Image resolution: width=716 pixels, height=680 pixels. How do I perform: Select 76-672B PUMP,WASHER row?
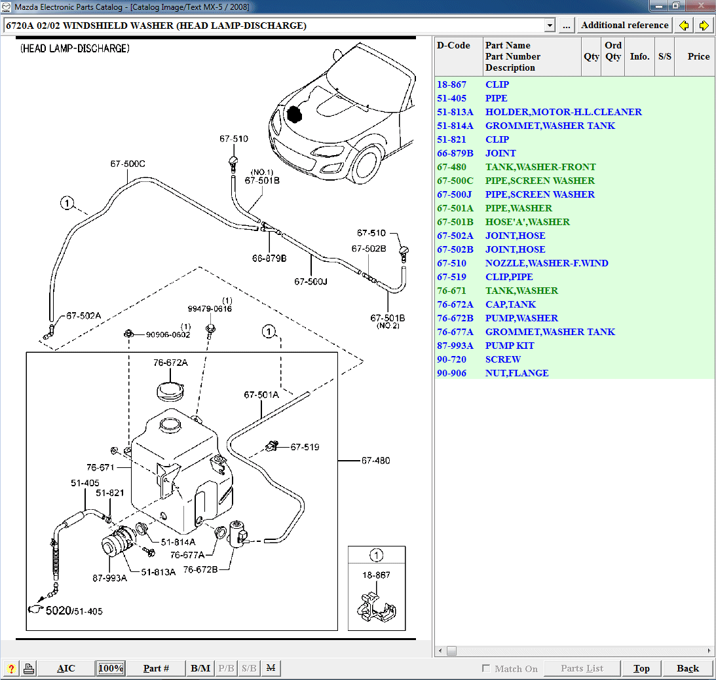575,318
